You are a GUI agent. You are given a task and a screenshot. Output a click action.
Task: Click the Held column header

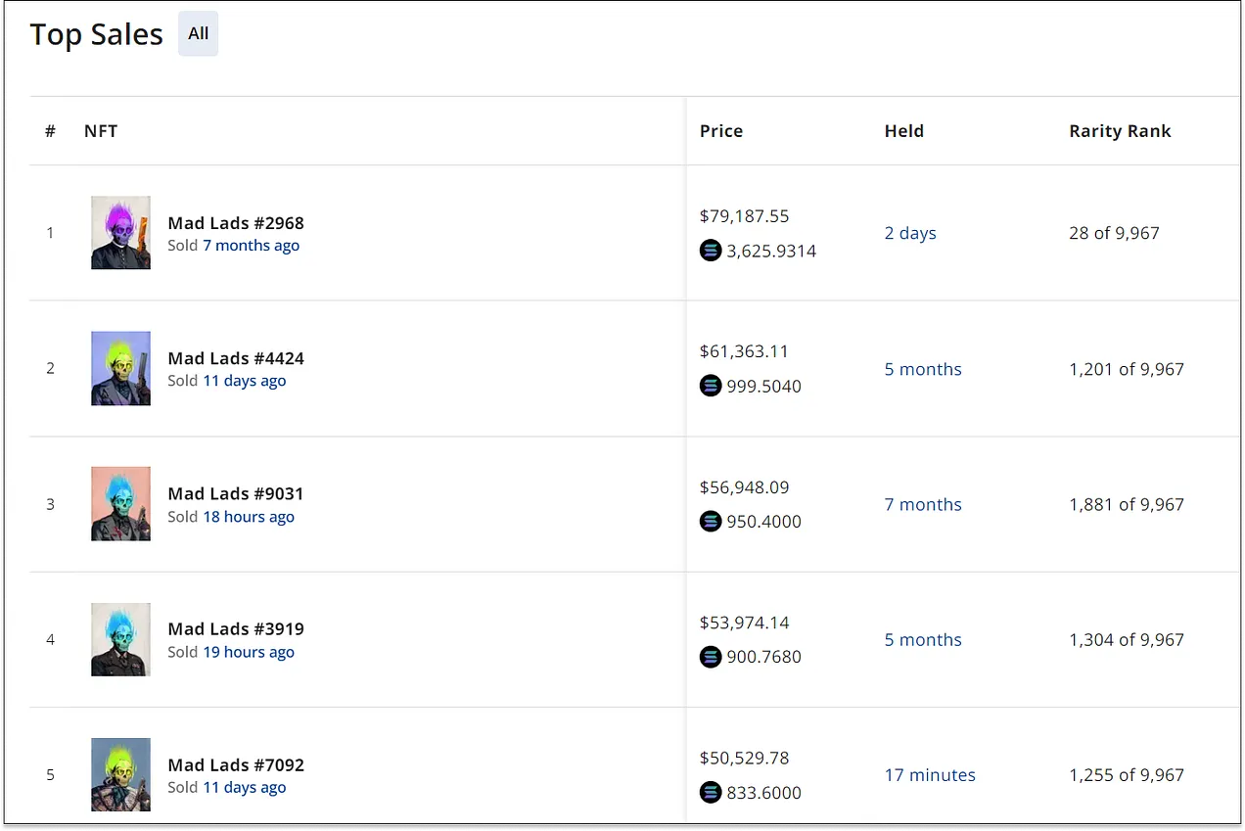click(903, 131)
